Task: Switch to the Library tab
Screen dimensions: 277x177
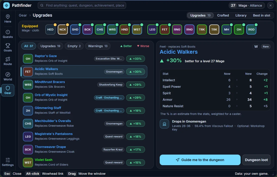Action: 241,15
